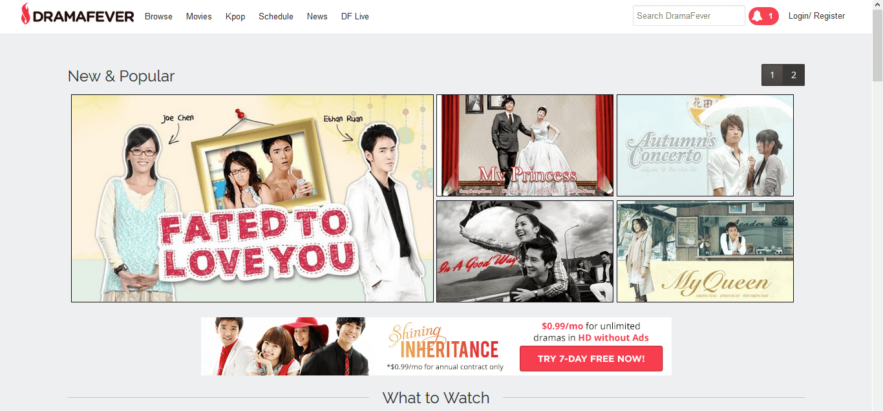Click inside the Search DramaFever field
Image resolution: width=883 pixels, height=411 pixels.
tap(688, 16)
